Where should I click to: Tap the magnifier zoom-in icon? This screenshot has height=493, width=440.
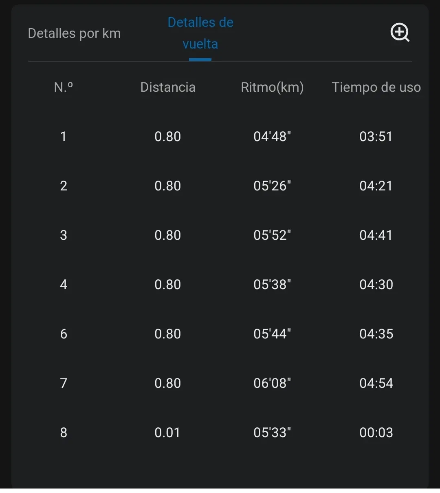pos(400,33)
